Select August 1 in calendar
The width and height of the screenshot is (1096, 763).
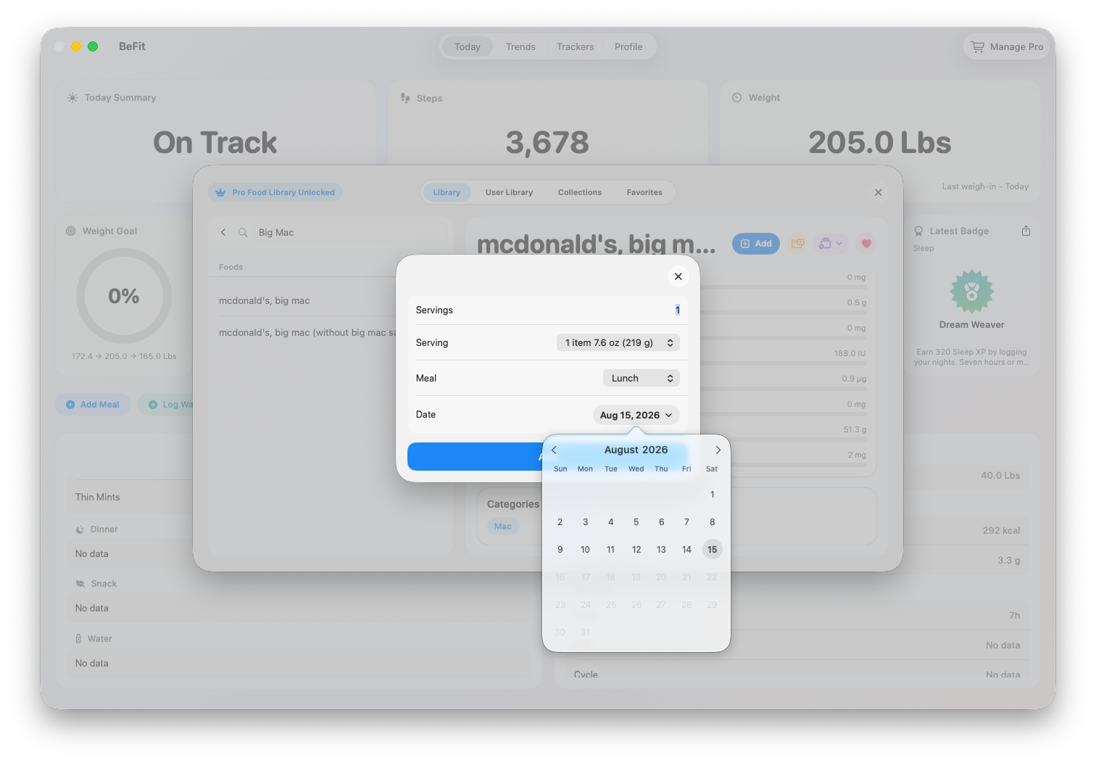[x=712, y=495]
